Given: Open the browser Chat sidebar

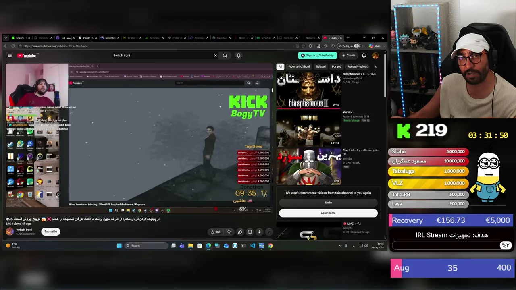Looking at the screenshot, I should click(x=375, y=46).
